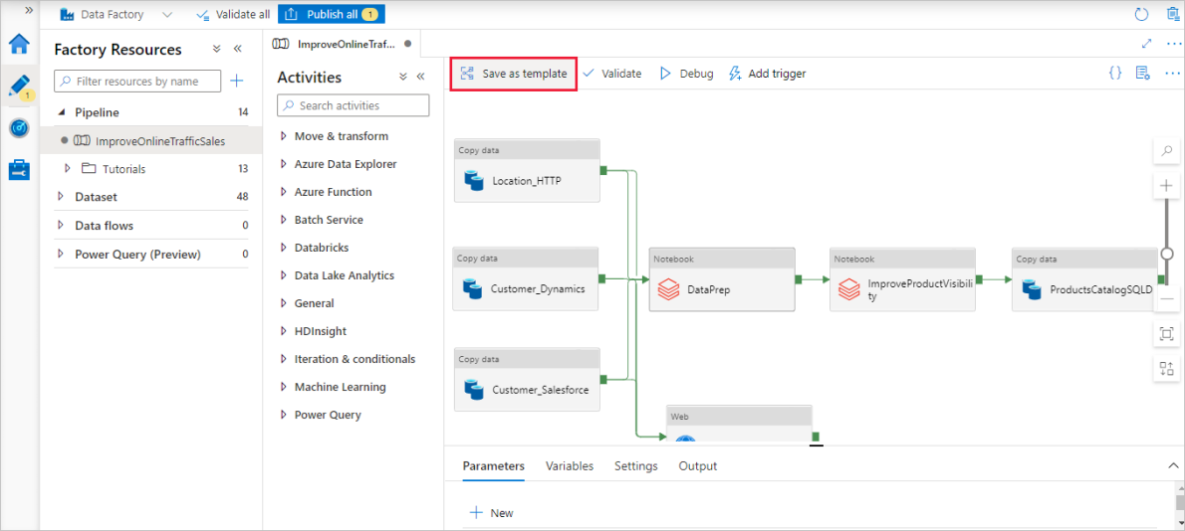Expand the Tutorials folder
This screenshot has height=531, width=1185.
tap(68, 168)
